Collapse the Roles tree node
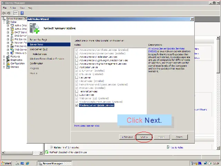 point(4,22)
